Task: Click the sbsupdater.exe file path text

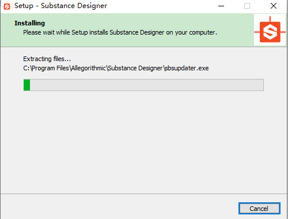Action: [116, 68]
